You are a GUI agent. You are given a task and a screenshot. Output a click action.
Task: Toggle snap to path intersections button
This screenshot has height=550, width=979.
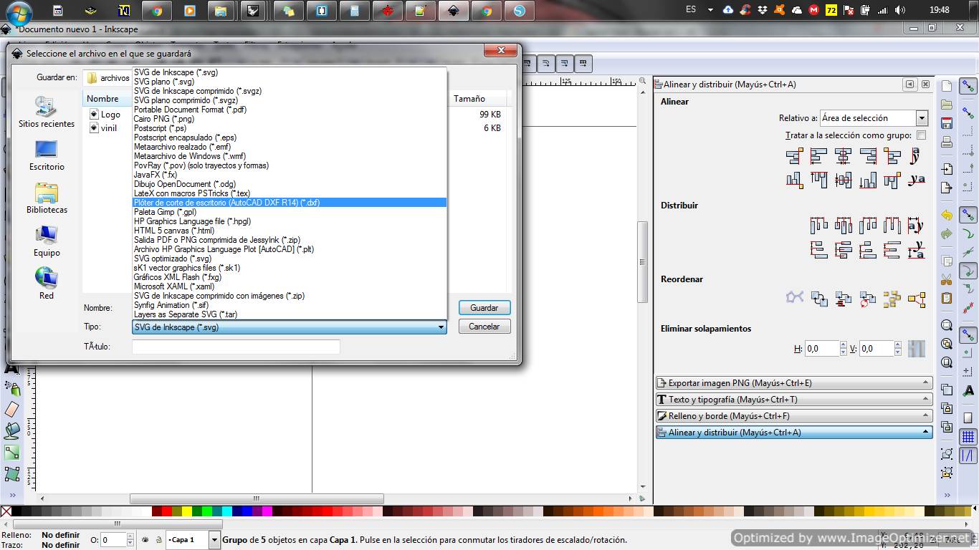(968, 251)
